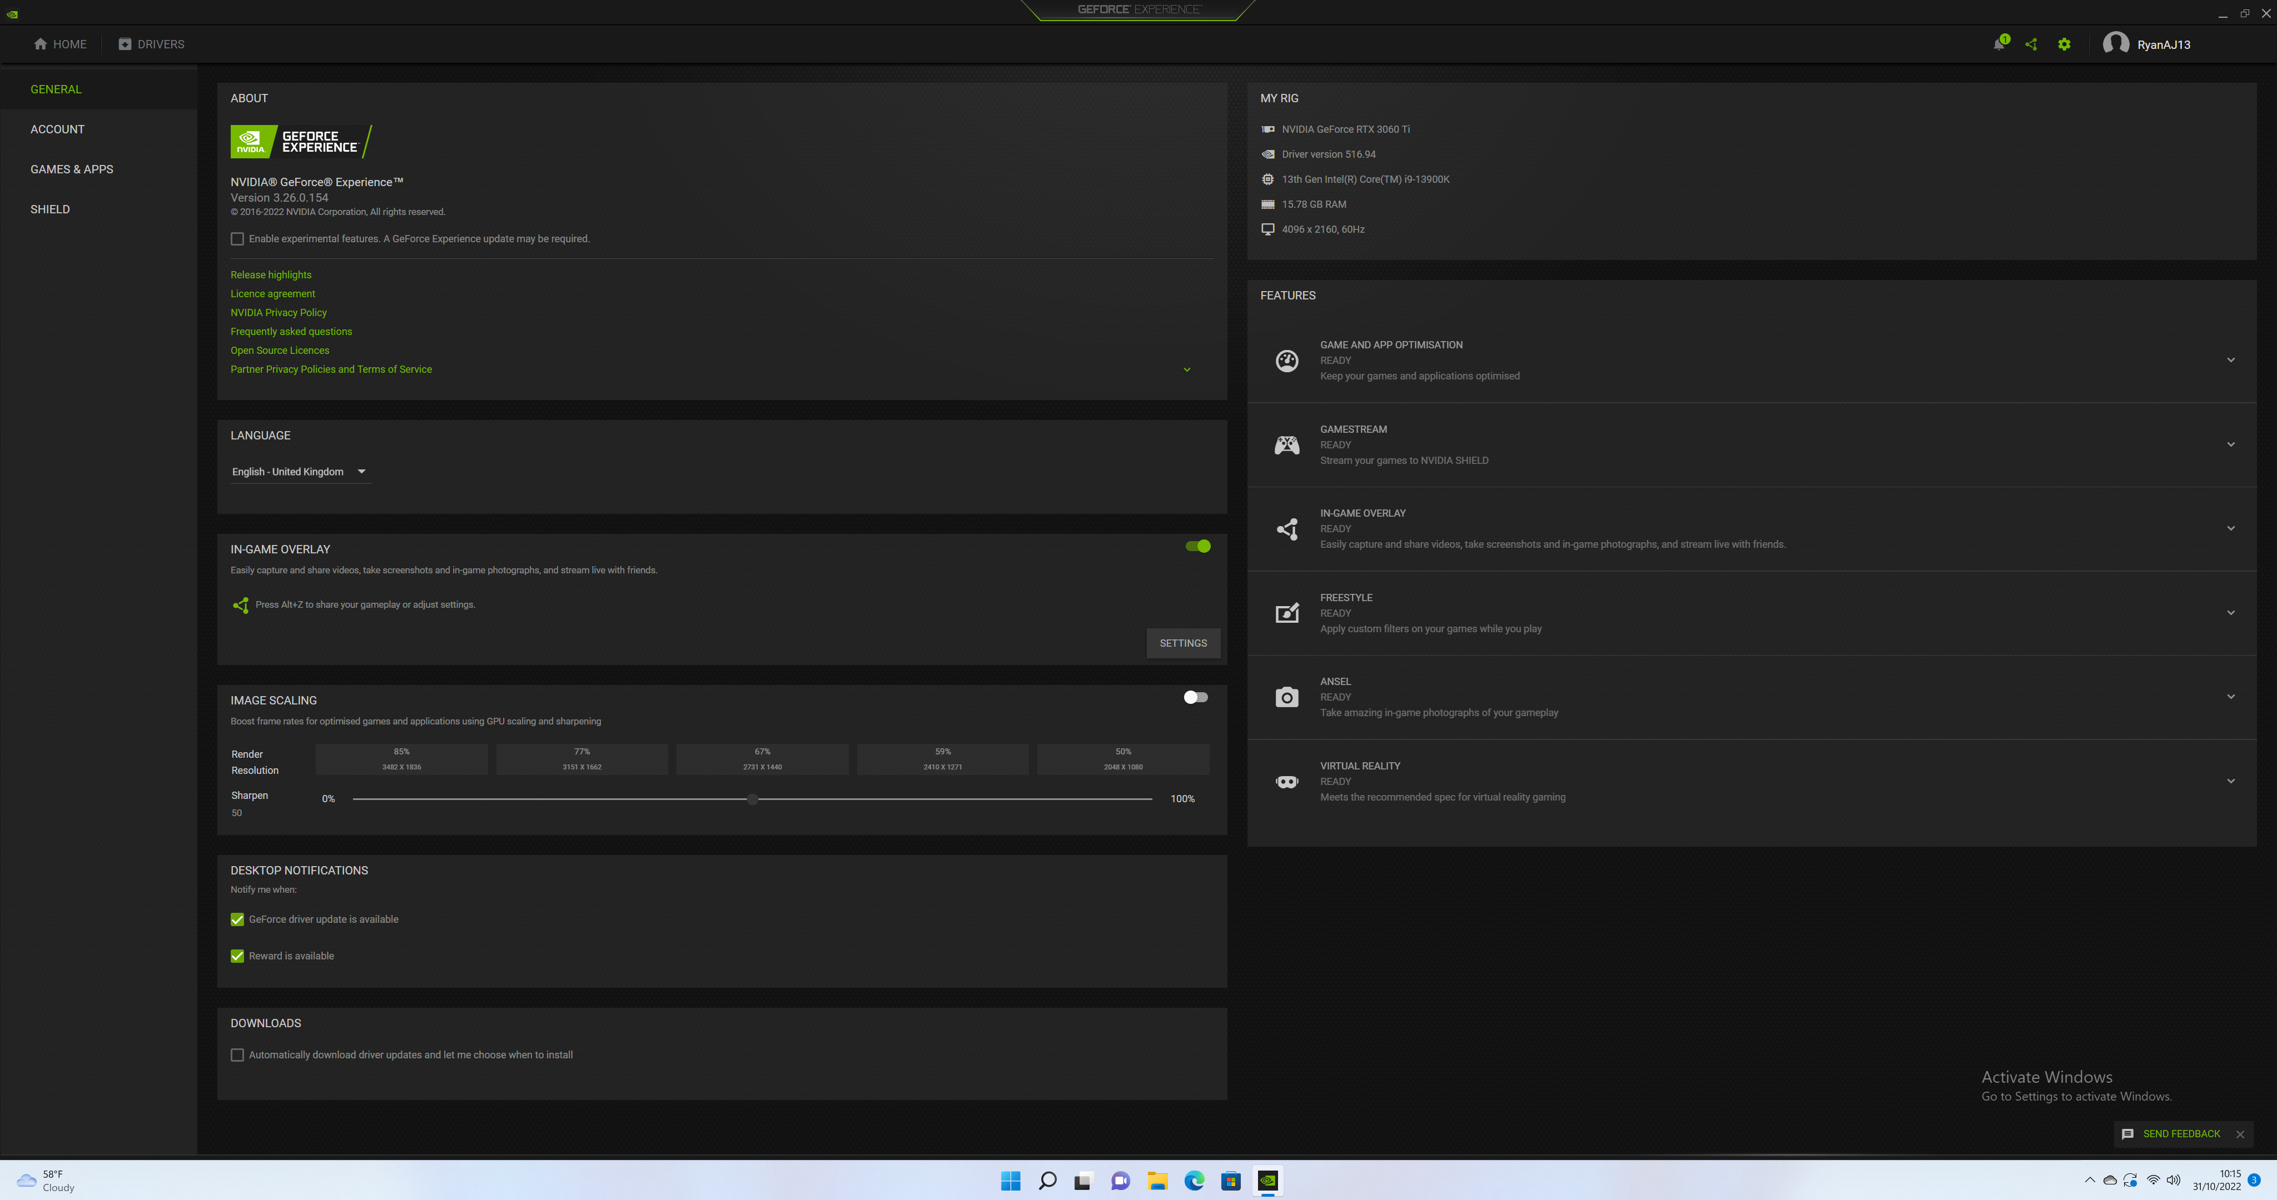
Task: Expand In-Game Overlay feature chevron
Action: pyautogui.click(x=2231, y=528)
